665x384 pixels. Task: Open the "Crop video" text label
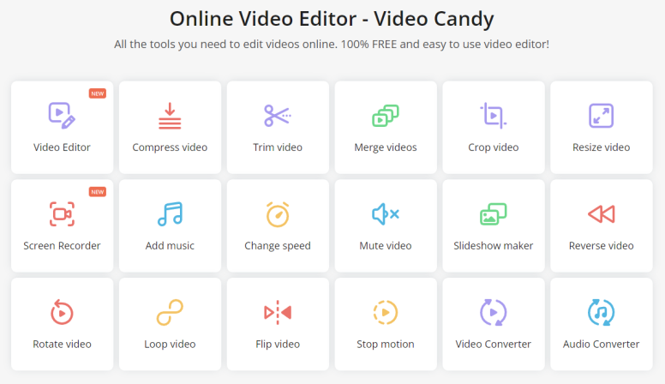coord(494,147)
